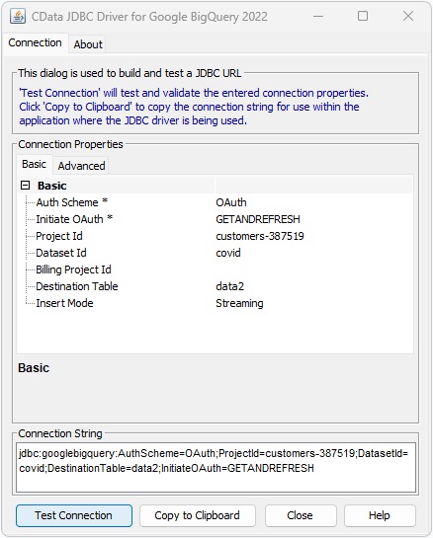433x538 pixels.
Task: Change the Insert Mode value Streaming
Action: [x=313, y=303]
